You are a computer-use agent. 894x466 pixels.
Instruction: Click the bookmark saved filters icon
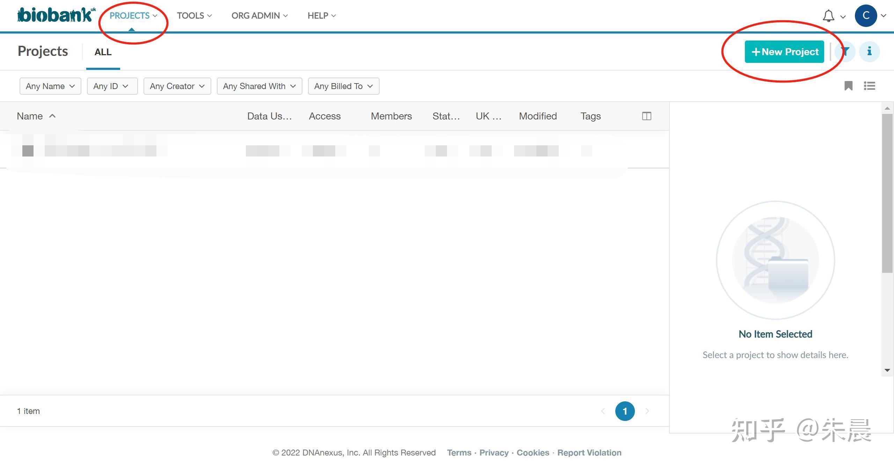click(848, 86)
